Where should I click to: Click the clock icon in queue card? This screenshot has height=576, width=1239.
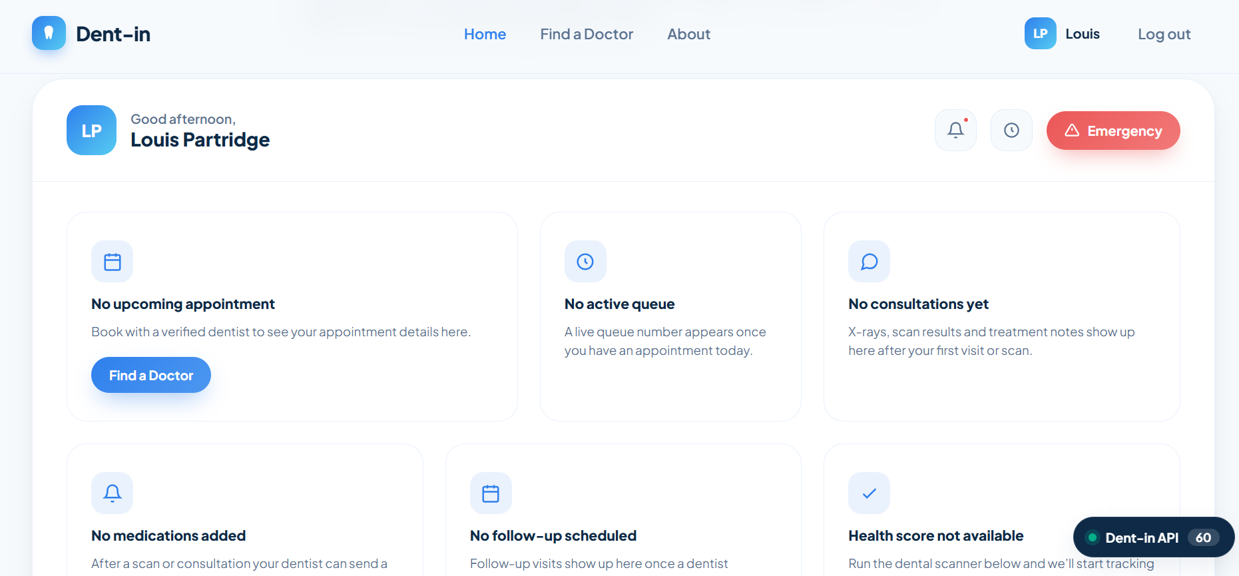[x=585, y=262]
